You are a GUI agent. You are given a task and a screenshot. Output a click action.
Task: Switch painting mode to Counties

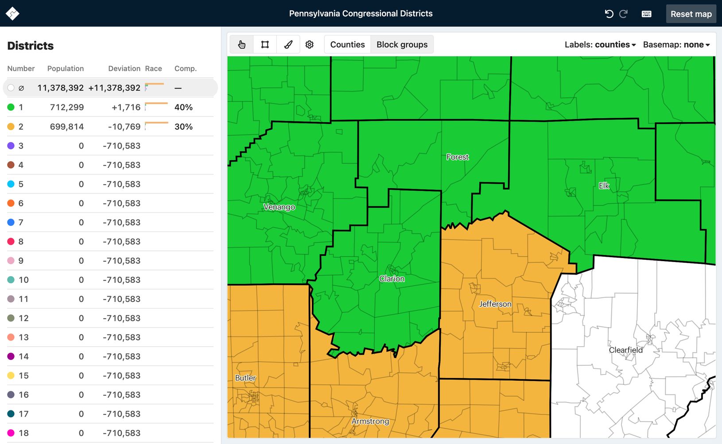[347, 44]
